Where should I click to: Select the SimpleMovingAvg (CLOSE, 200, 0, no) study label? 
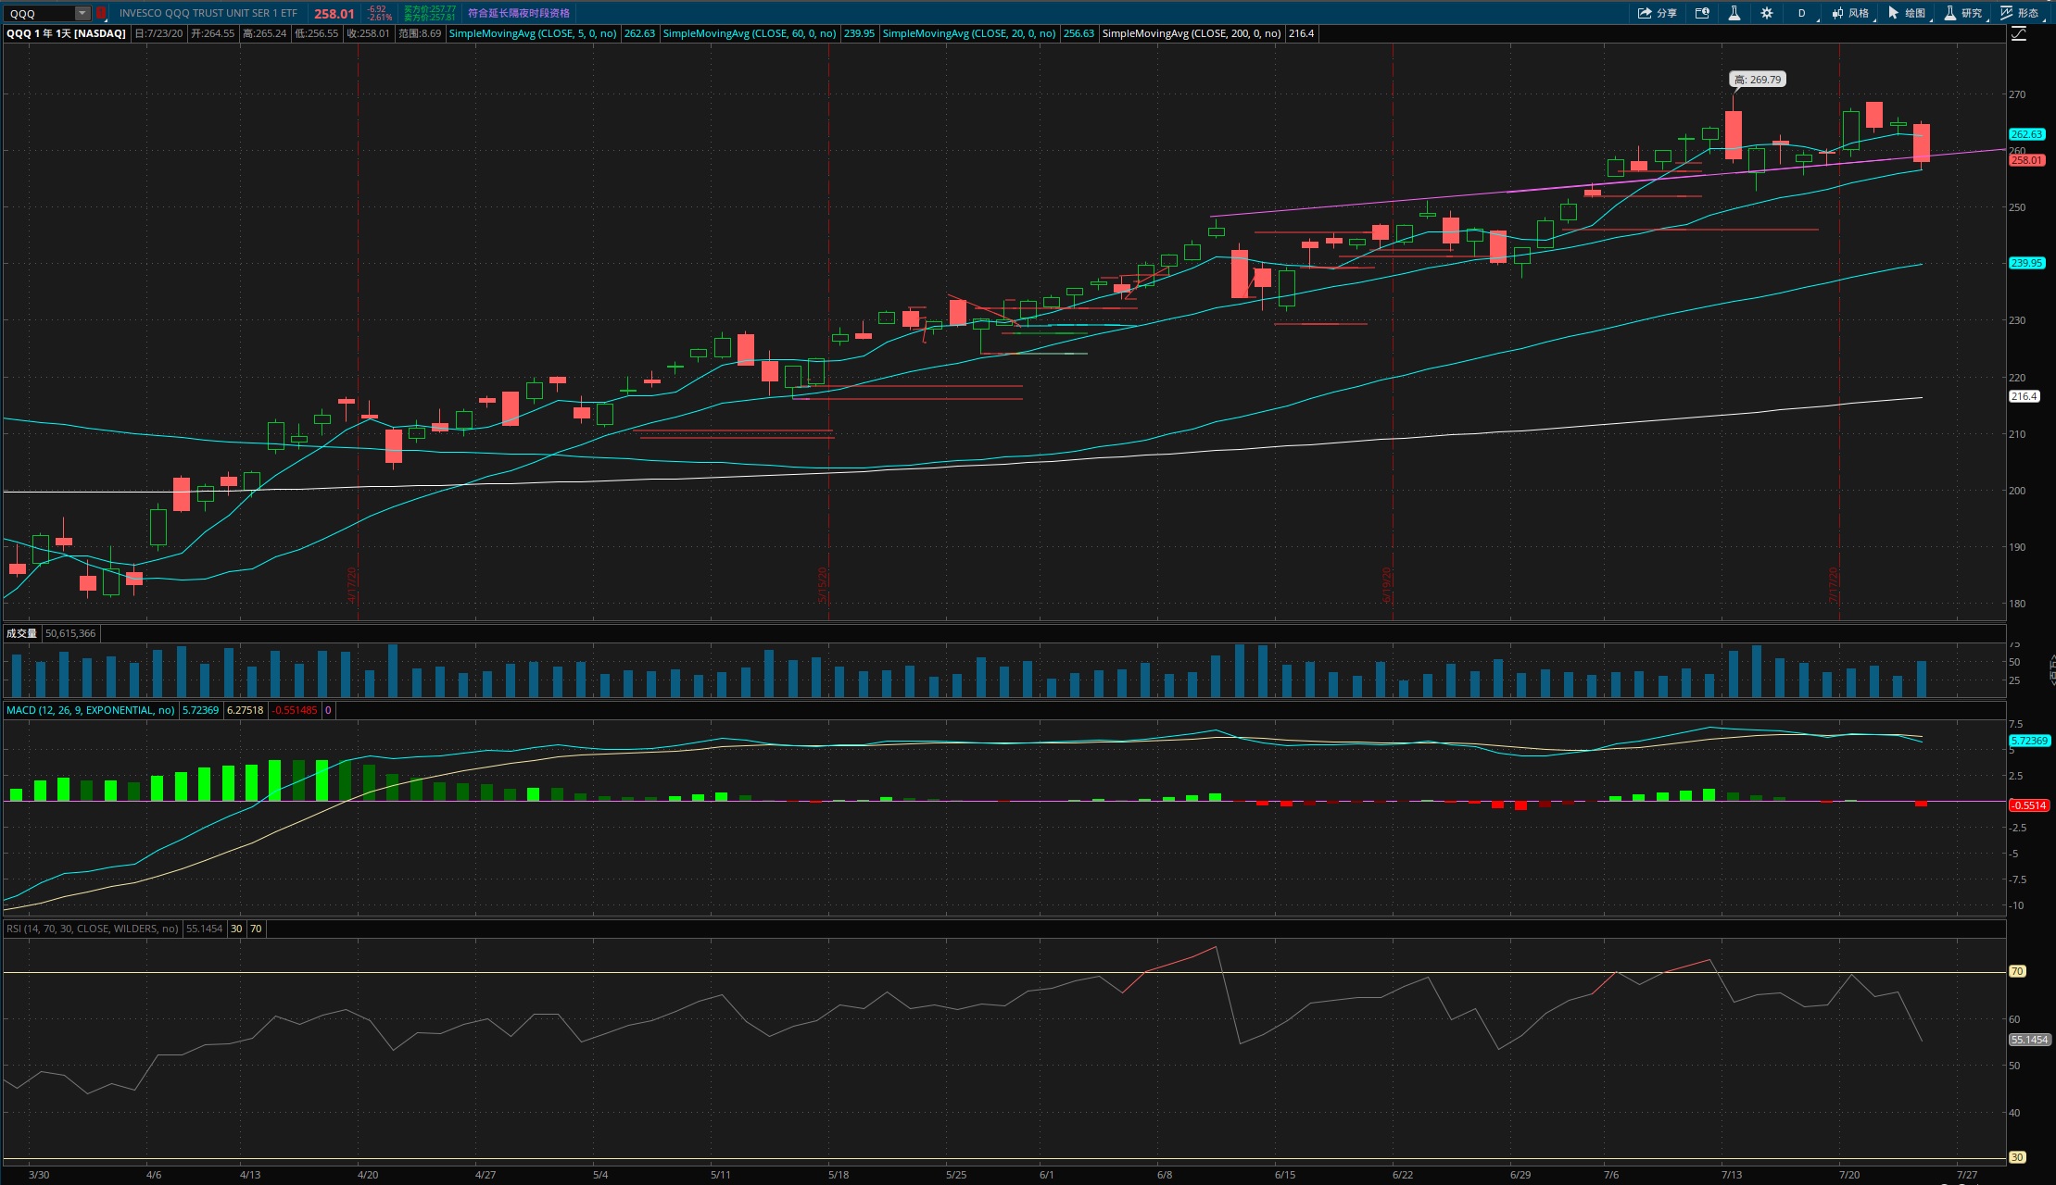1192,33
